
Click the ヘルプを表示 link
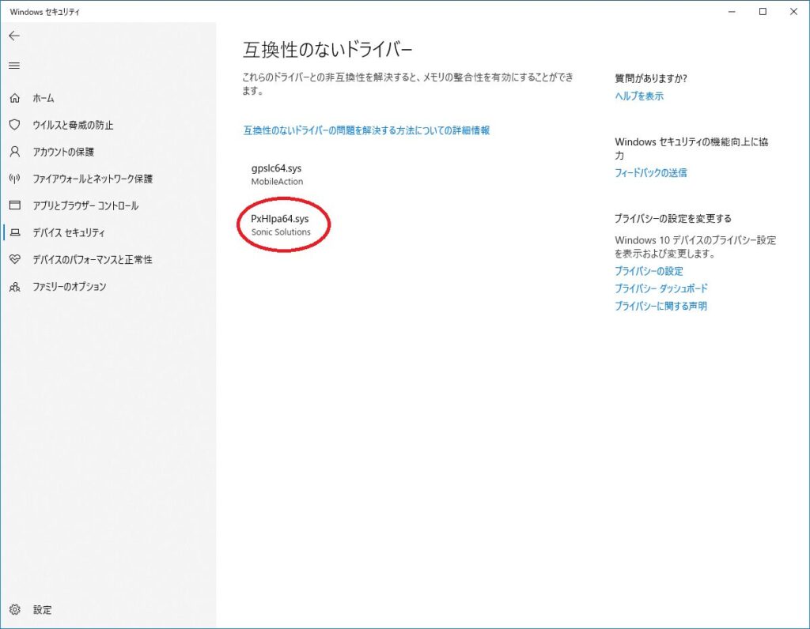click(639, 96)
